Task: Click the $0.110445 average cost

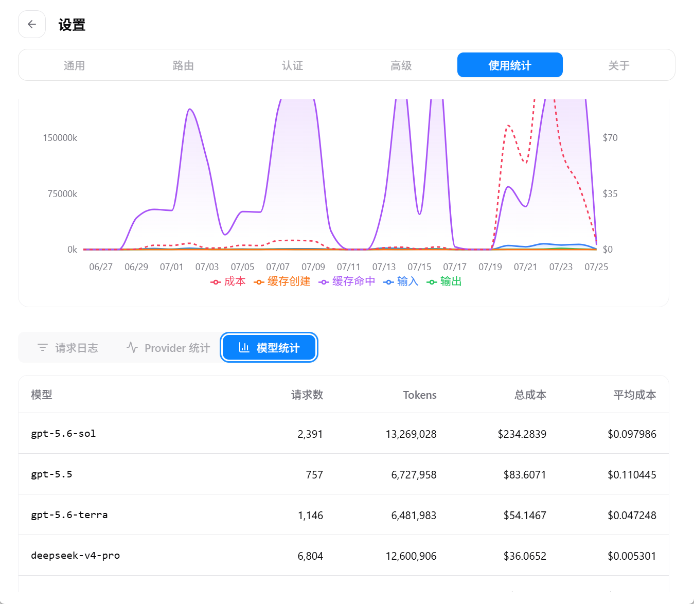Action: pyautogui.click(x=632, y=474)
